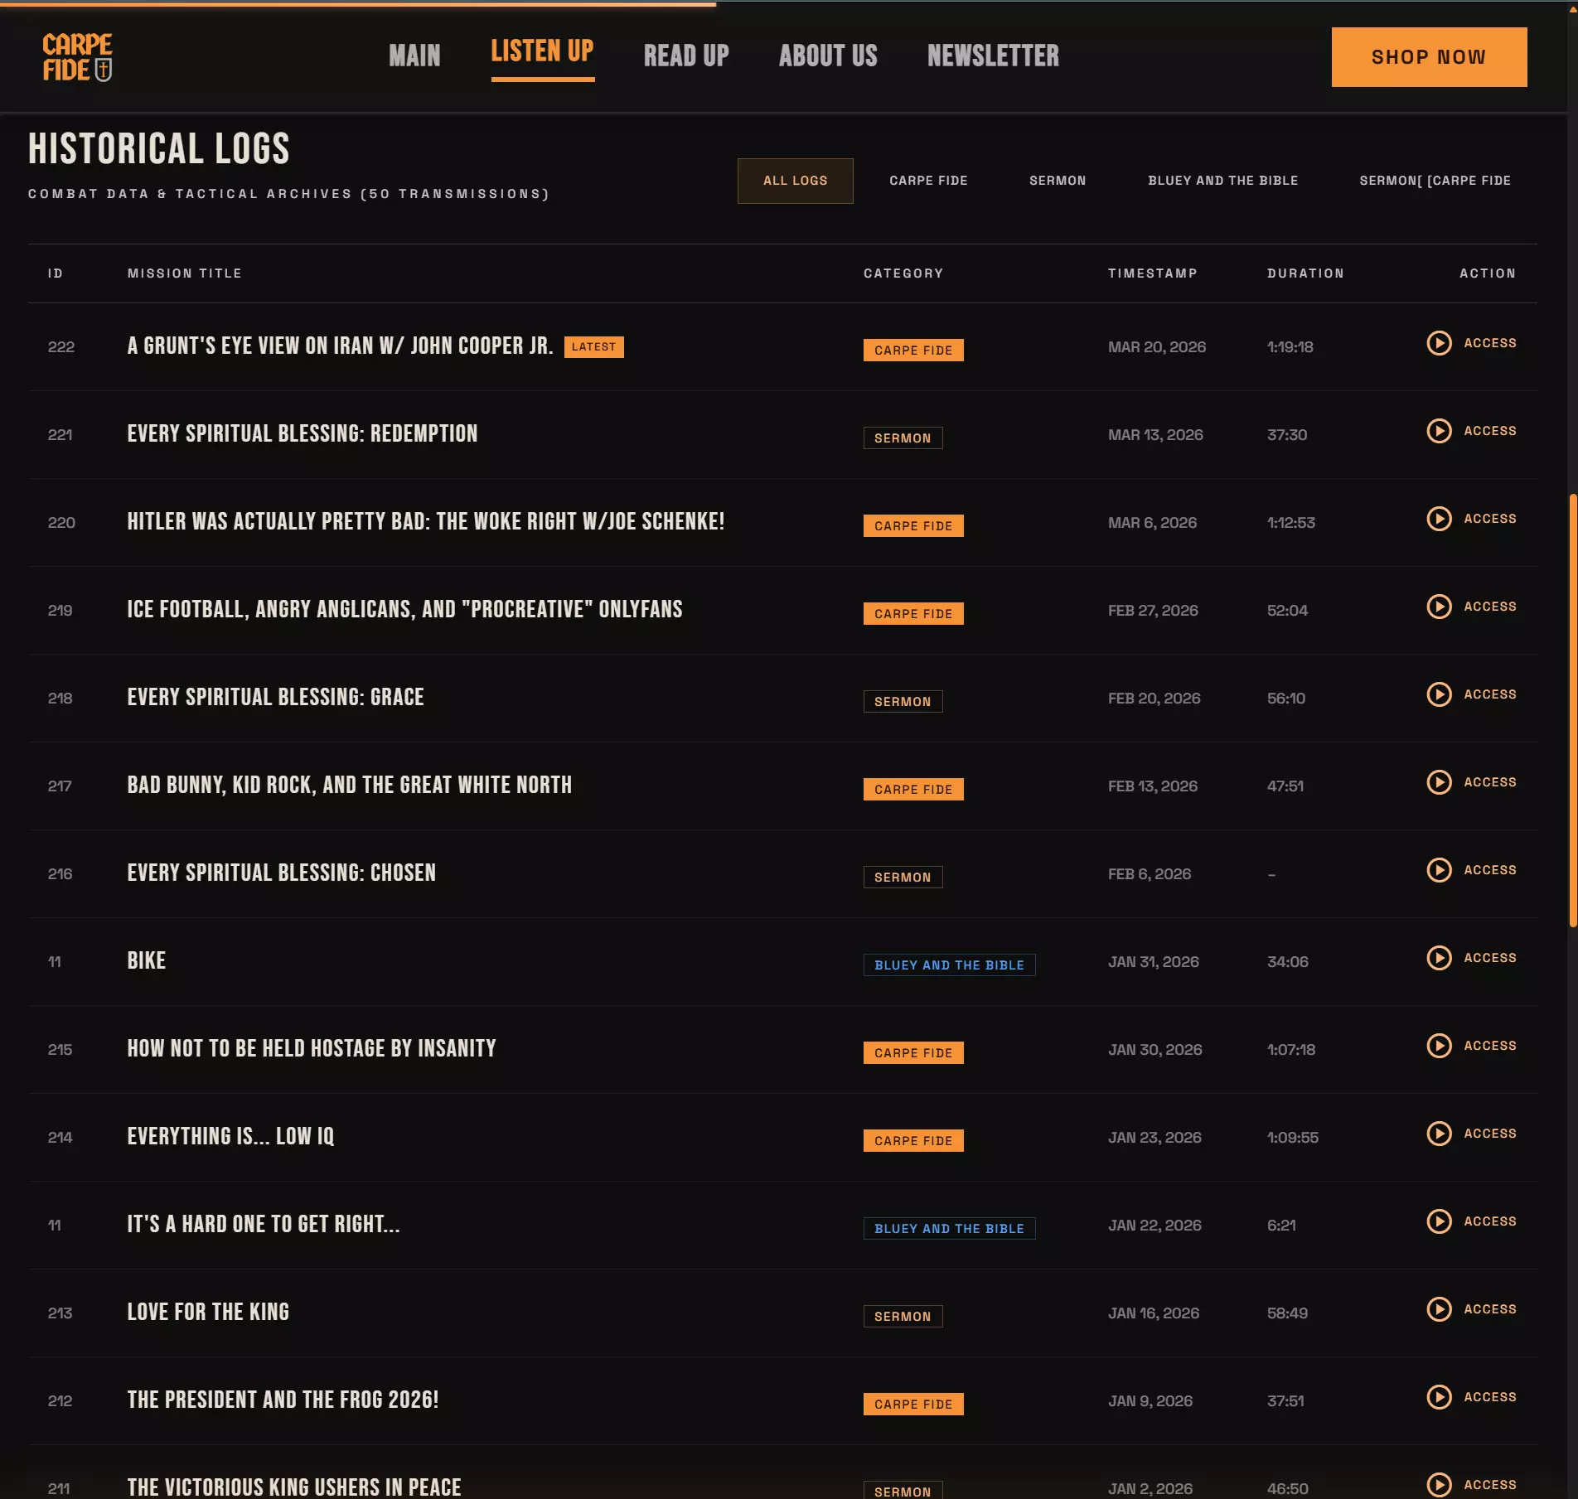Launch play icon for Everything Is... Low IQ

1438,1134
